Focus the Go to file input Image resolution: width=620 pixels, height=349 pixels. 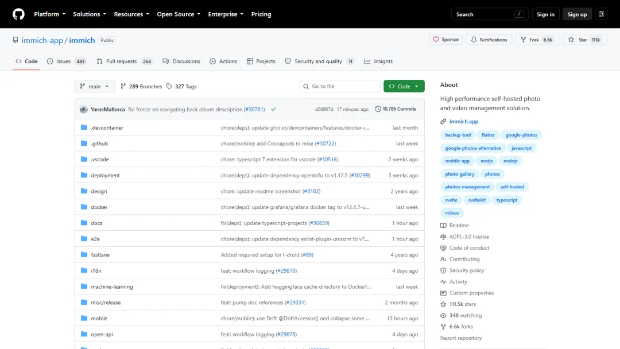(x=340, y=86)
